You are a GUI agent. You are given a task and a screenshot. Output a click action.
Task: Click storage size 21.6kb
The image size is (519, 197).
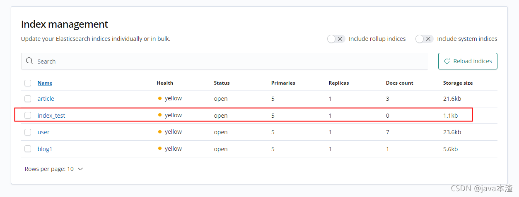click(x=452, y=99)
